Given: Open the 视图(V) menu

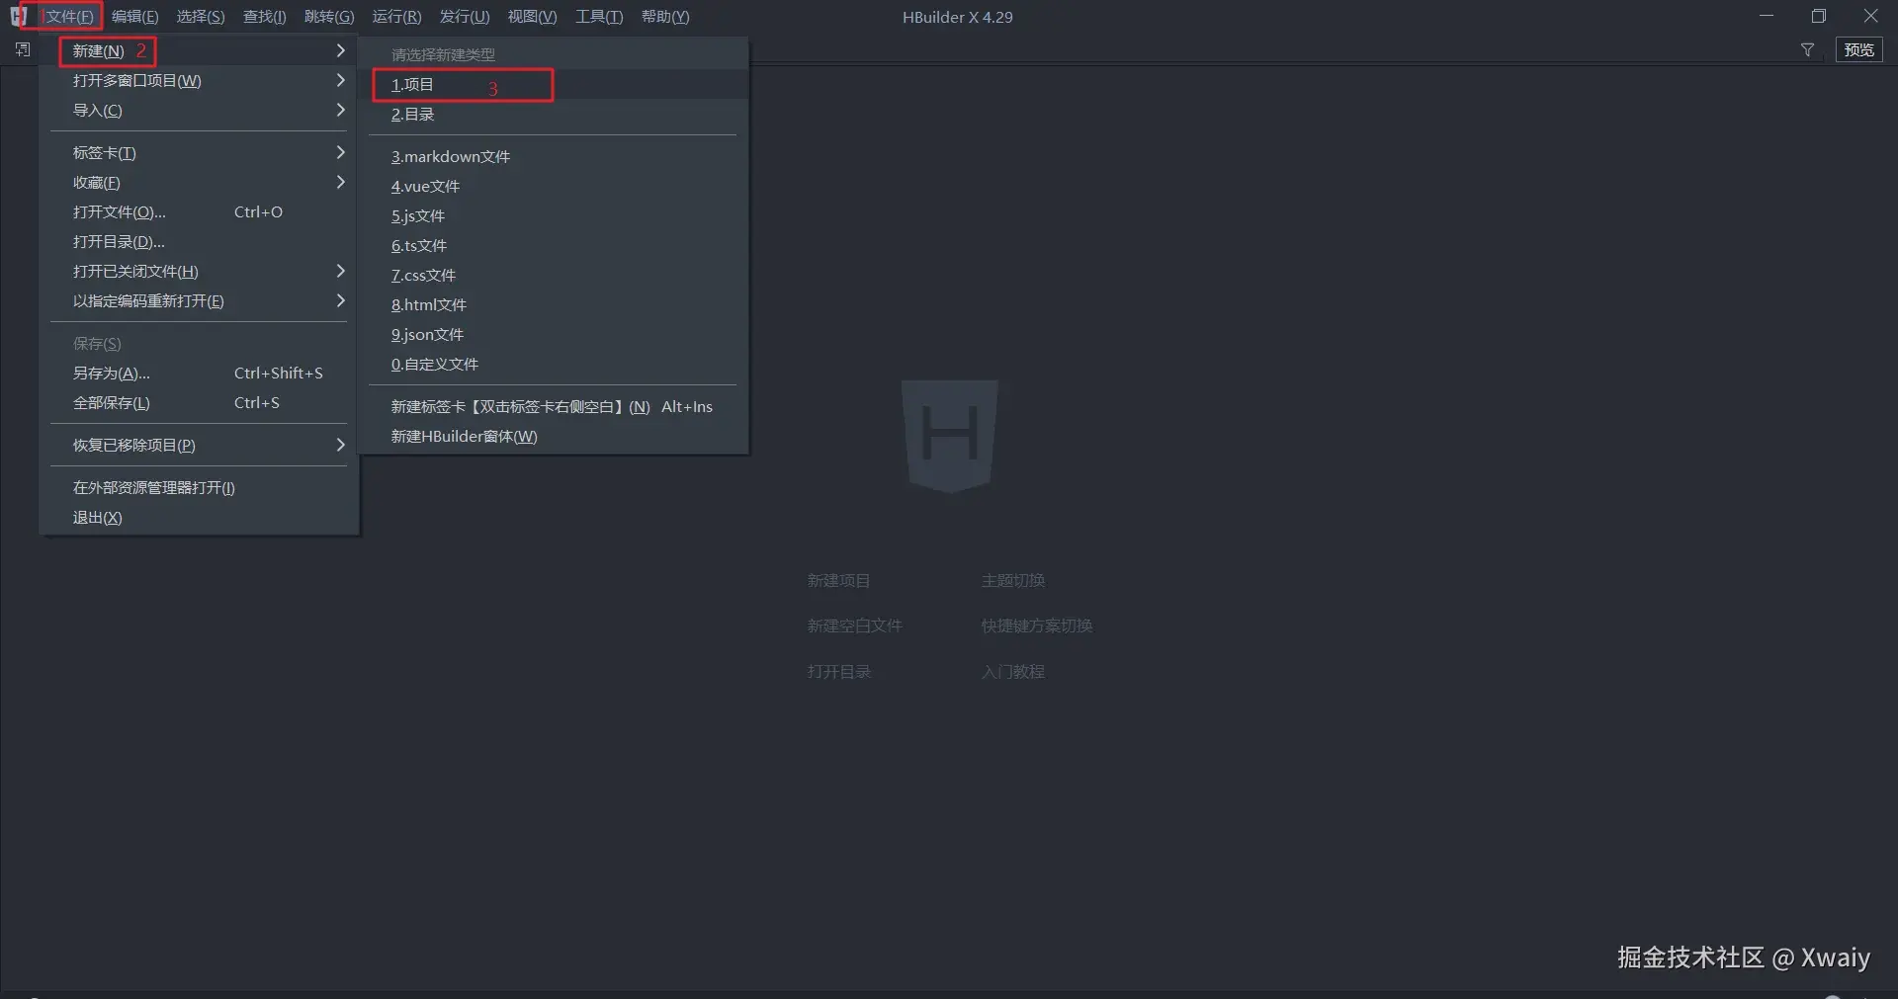Looking at the screenshot, I should click(x=532, y=17).
